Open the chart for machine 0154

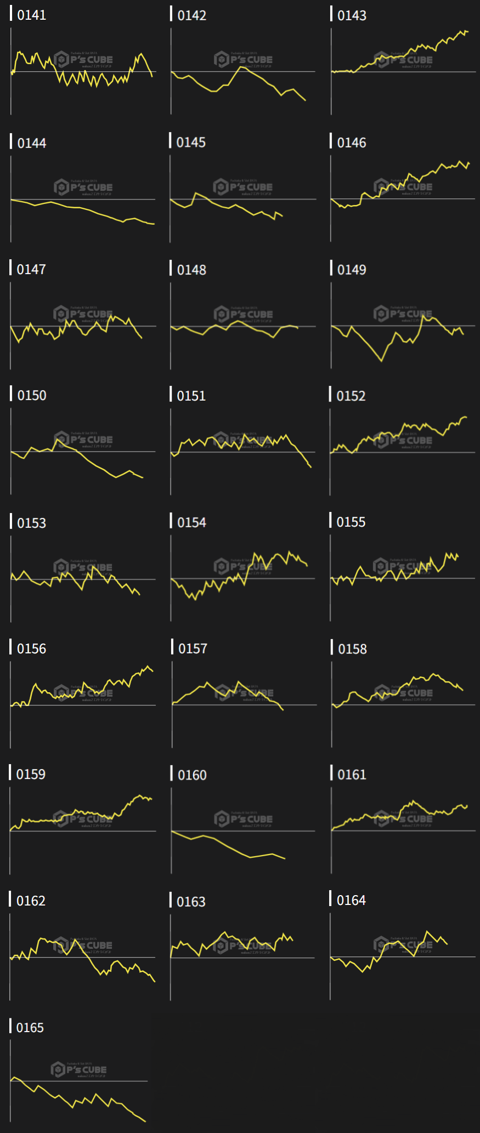click(x=243, y=578)
